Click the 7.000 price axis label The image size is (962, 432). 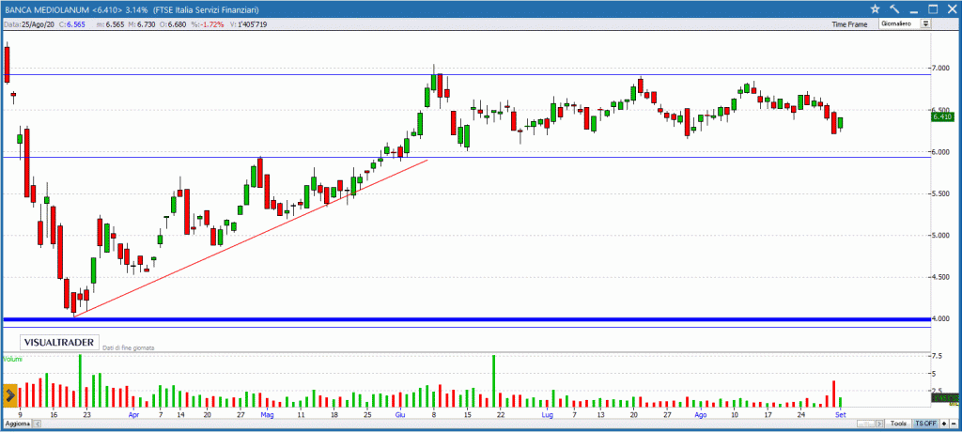[x=941, y=69]
